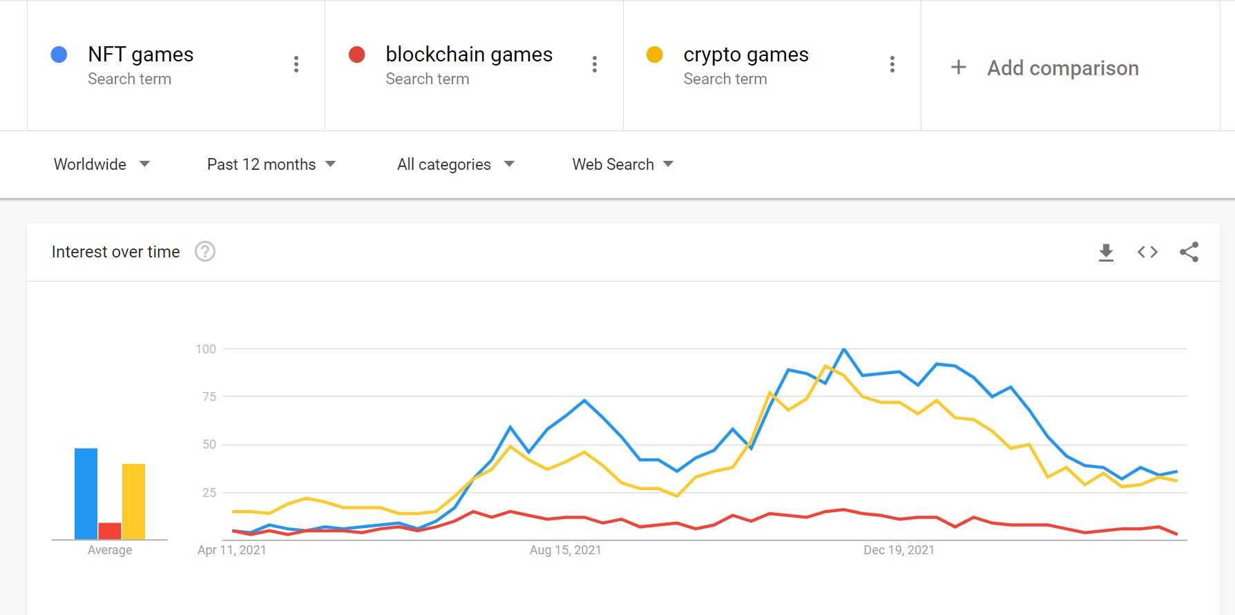Switch to the crypto games term card

(746, 64)
